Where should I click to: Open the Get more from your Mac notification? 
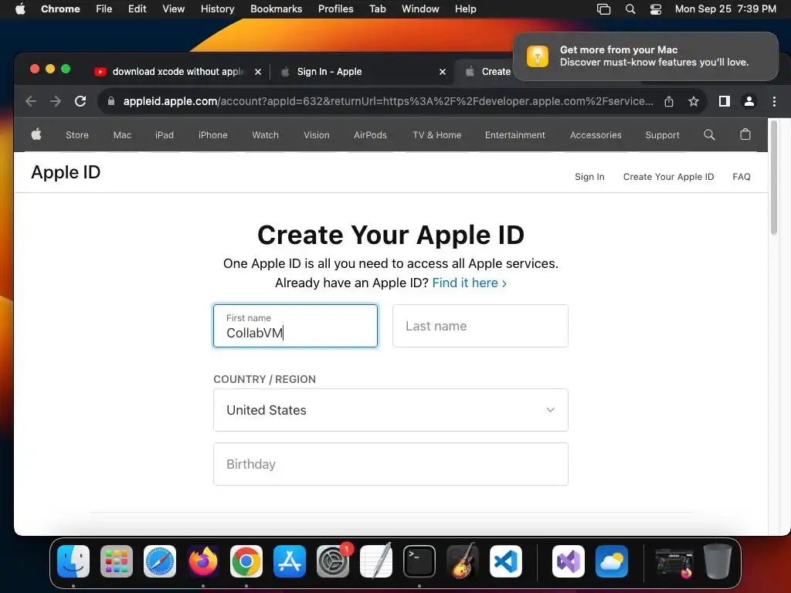point(645,56)
